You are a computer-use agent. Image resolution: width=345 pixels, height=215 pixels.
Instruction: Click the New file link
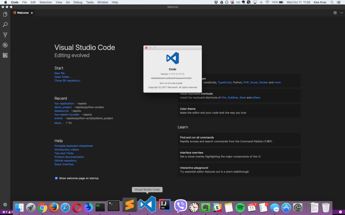59,73
